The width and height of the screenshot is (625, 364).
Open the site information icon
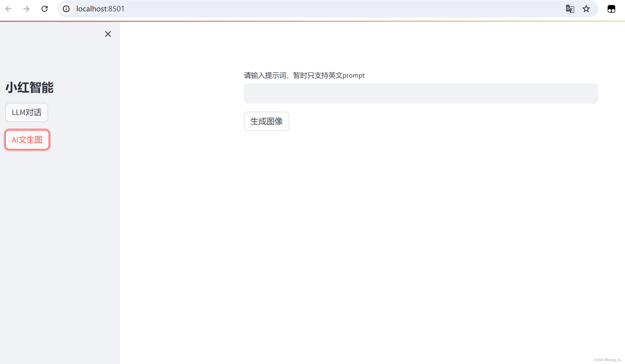pos(66,9)
